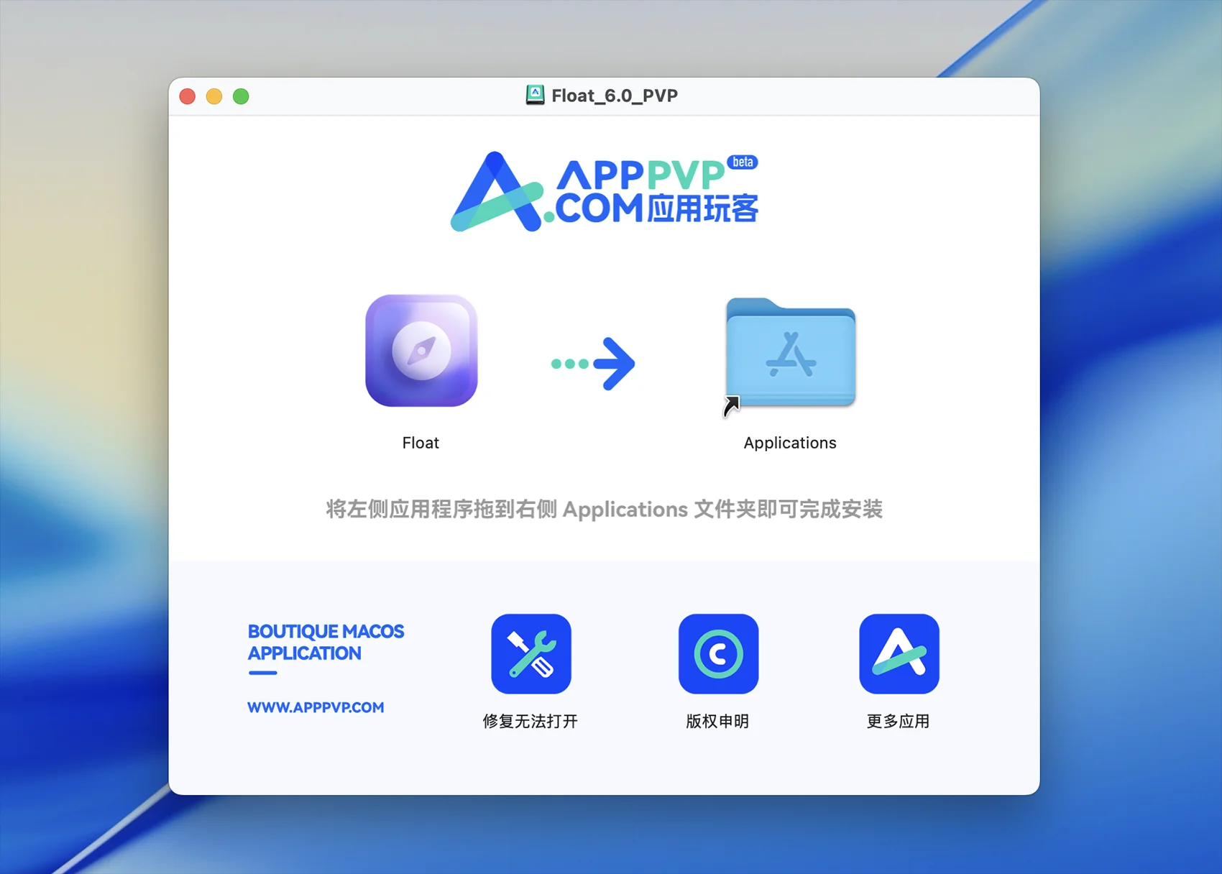Image resolution: width=1222 pixels, height=874 pixels.
Task: Click the disk image icon in title bar
Action: (535, 96)
